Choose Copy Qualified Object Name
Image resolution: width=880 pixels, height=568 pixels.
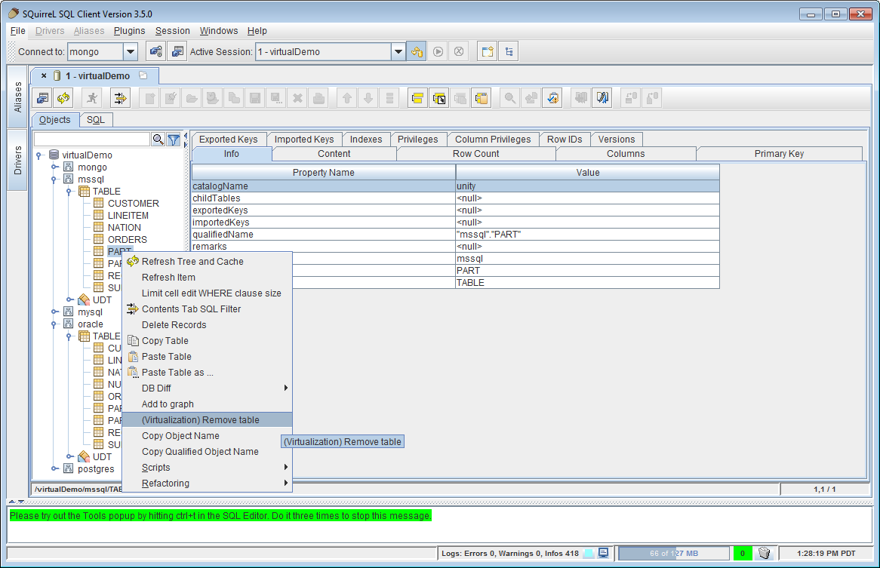tap(200, 452)
